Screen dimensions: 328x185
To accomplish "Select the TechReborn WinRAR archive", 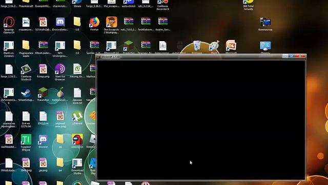I will [x=146, y=22].
